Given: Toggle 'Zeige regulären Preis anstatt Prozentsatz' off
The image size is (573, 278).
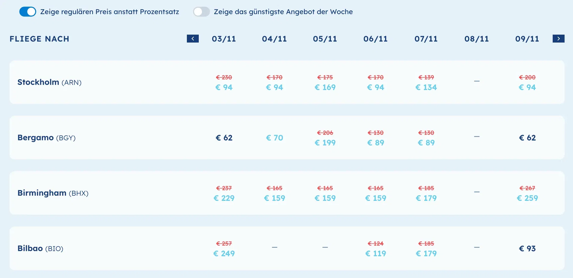Looking at the screenshot, I should click(x=27, y=12).
